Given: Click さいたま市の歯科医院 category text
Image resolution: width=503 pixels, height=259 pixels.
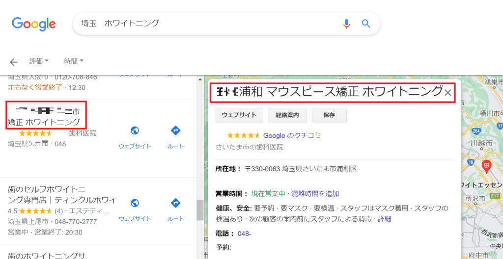Looking at the screenshot, I should (x=250, y=147).
